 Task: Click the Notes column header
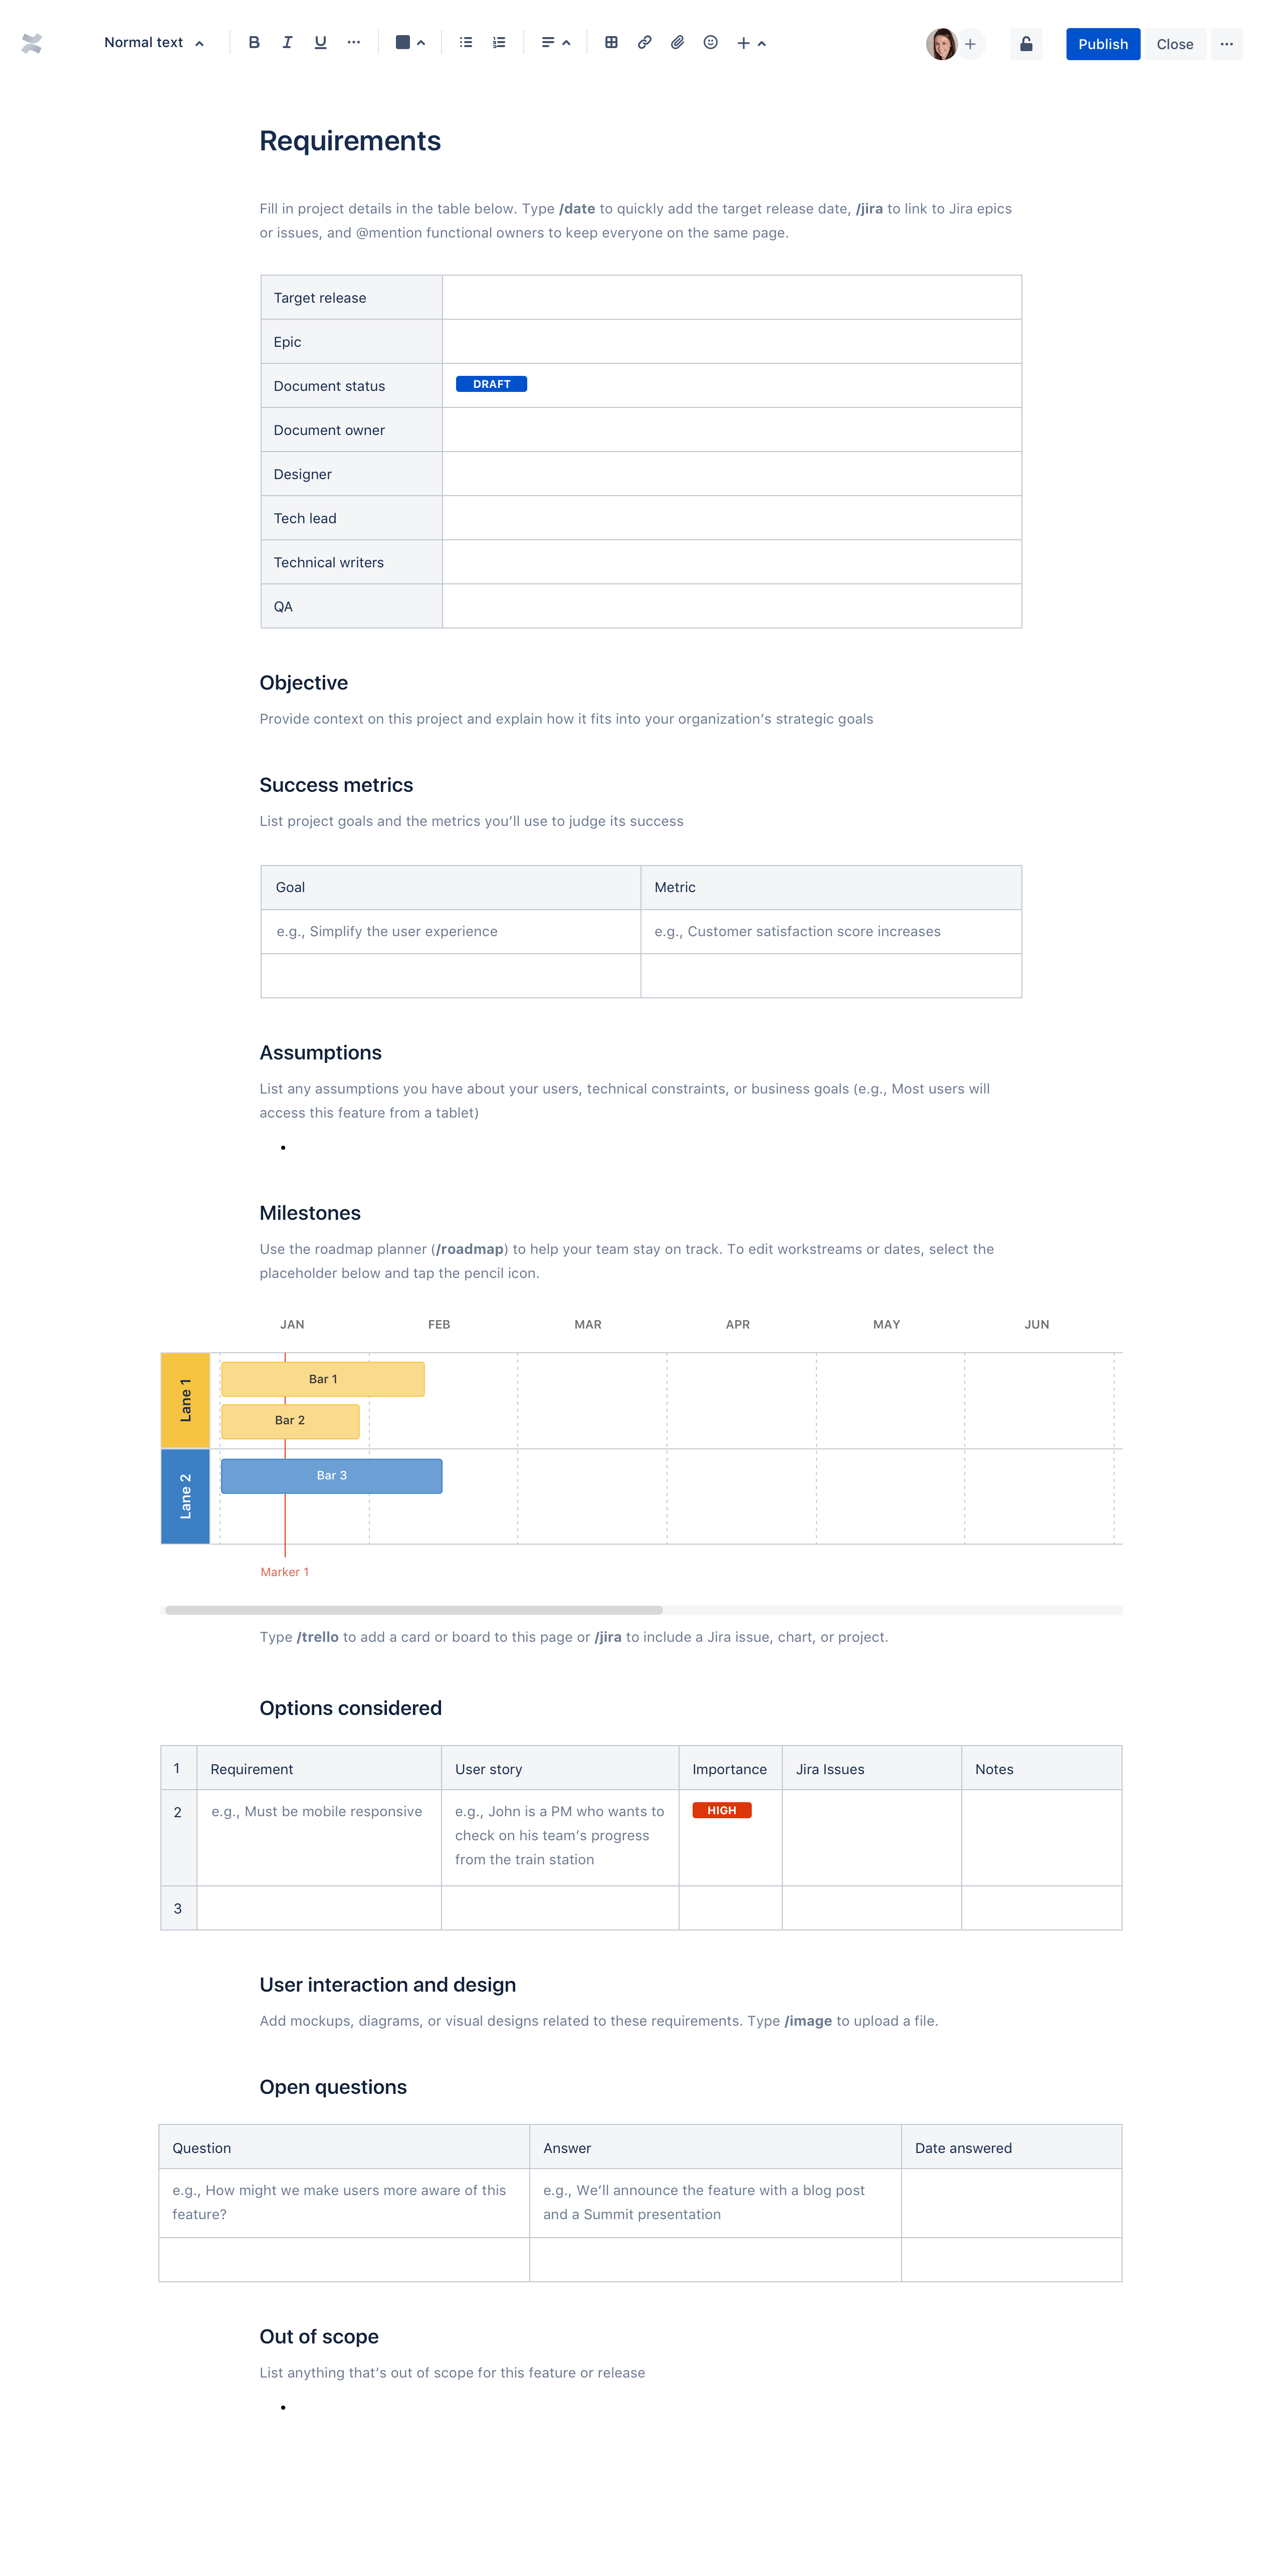point(1041,1769)
